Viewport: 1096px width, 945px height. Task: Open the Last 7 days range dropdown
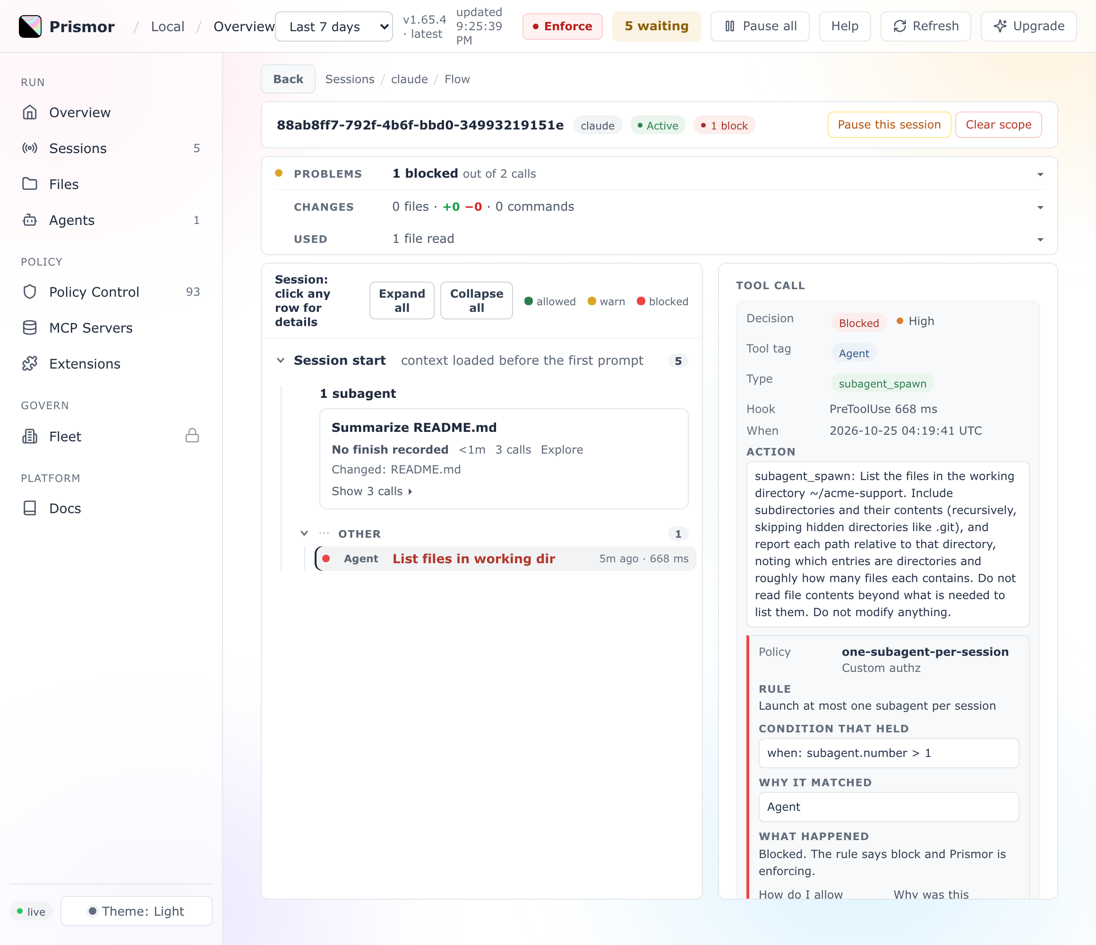334,26
